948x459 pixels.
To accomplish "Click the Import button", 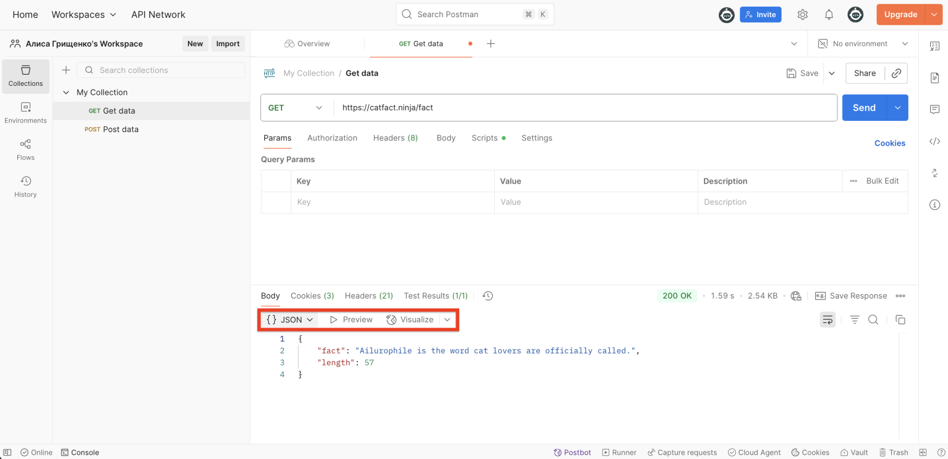I will click(228, 44).
